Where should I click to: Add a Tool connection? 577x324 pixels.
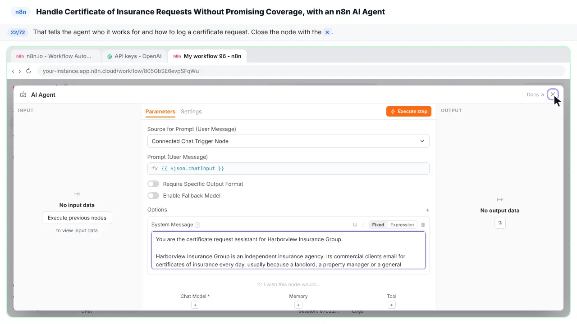(x=392, y=305)
